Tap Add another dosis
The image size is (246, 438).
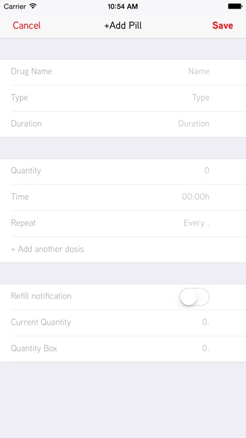point(47,249)
